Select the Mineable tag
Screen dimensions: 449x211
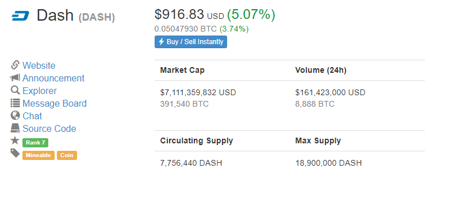(39, 155)
